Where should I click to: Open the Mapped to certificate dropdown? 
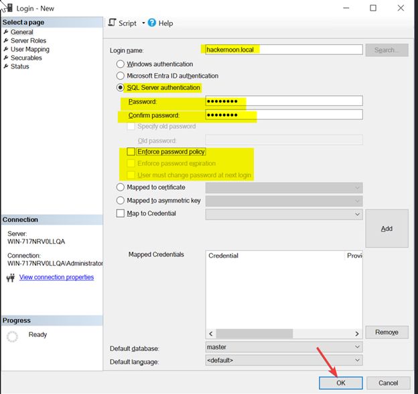click(x=284, y=188)
